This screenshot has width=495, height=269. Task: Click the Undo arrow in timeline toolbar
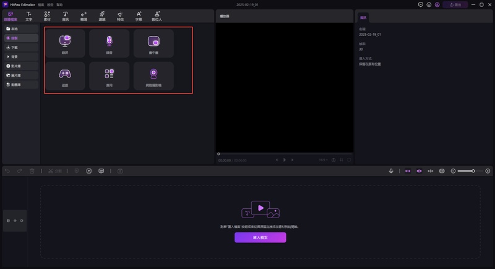(7, 171)
